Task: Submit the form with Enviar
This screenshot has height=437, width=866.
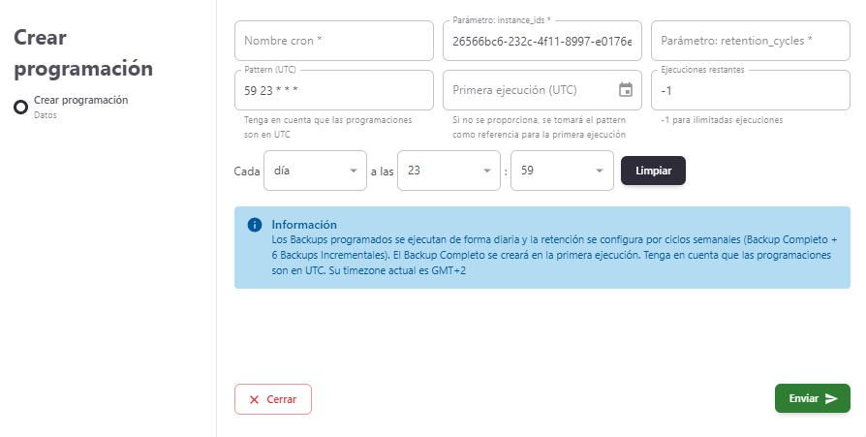Action: pos(812,398)
